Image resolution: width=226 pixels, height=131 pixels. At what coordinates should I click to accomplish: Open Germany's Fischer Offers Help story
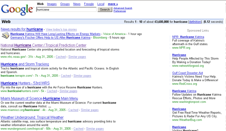(x=50, y=38)
